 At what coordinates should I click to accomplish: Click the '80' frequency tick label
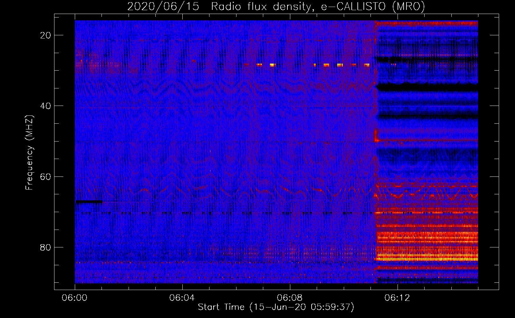[46, 247]
